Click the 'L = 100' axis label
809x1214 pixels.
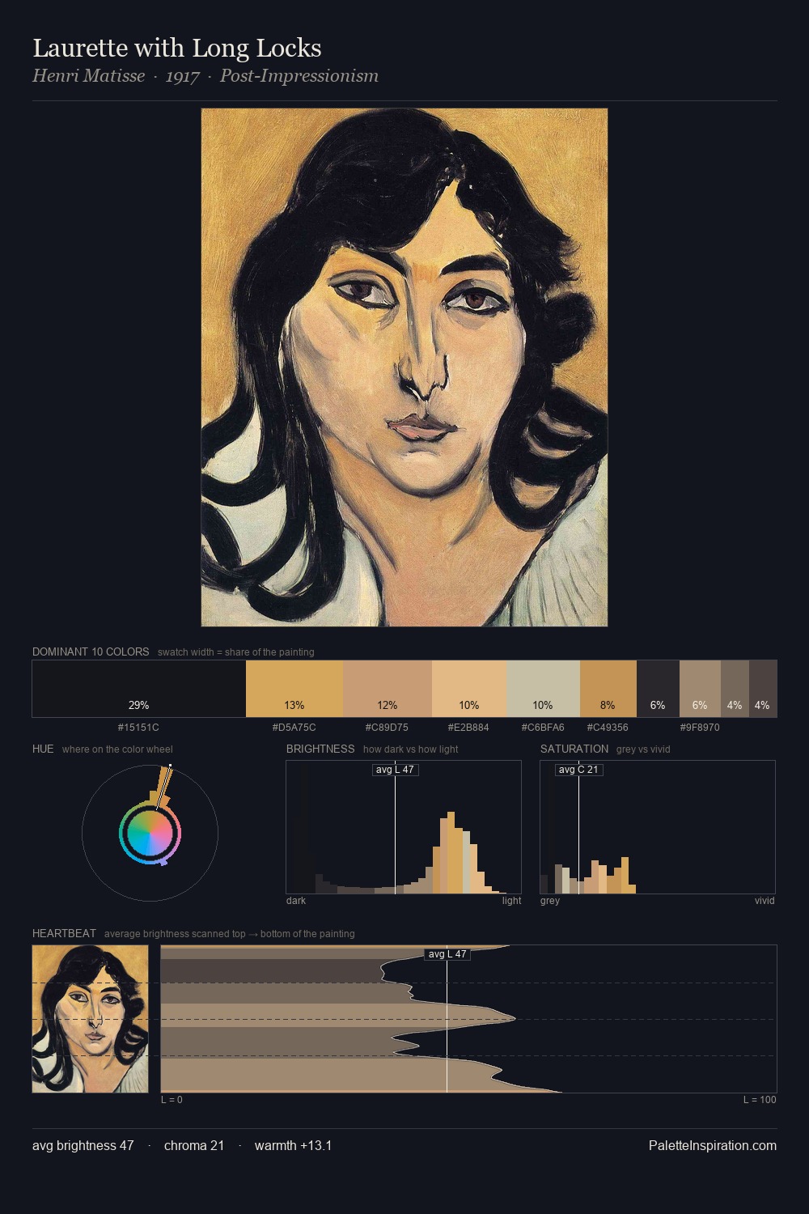(760, 1100)
